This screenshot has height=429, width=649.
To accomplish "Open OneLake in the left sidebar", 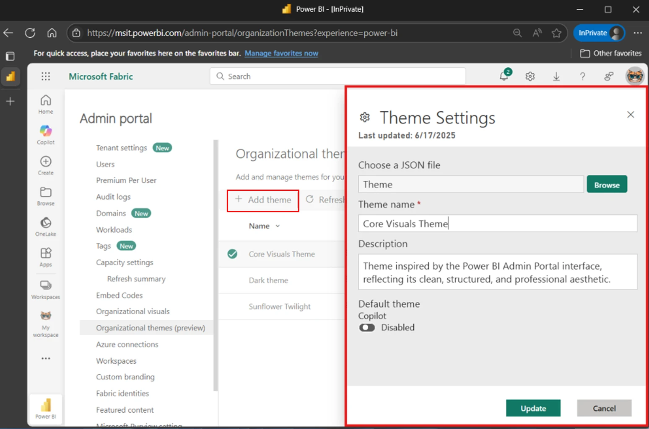I will (x=46, y=226).
